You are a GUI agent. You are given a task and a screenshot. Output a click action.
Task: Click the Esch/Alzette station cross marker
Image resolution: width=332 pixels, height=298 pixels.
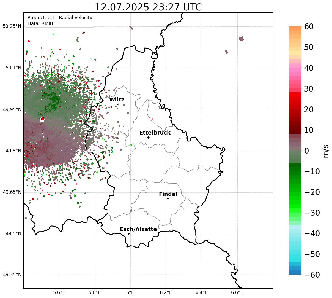pos(128,234)
